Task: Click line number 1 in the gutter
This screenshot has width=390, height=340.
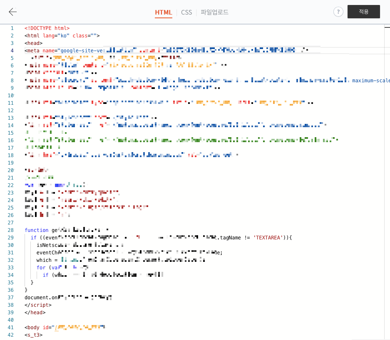Action: pos(12,28)
